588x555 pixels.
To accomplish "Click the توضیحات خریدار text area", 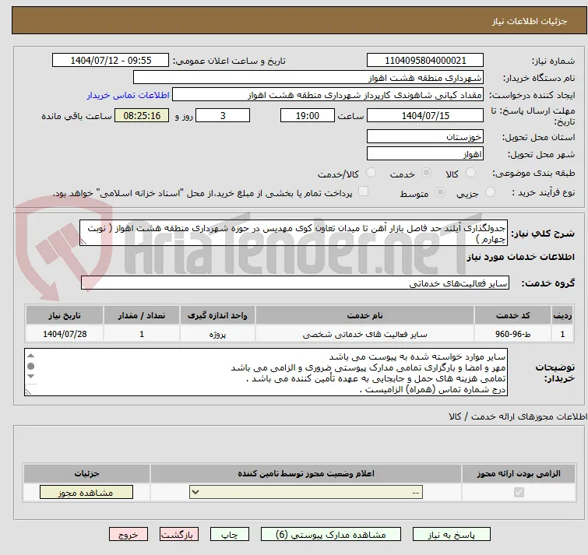I will pos(266,372).
